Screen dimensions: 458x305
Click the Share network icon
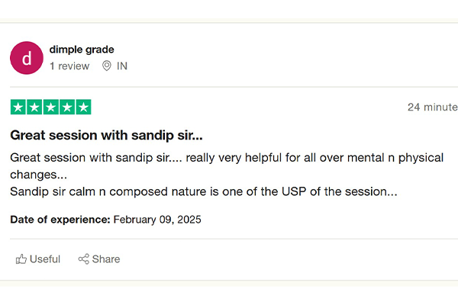pos(84,259)
